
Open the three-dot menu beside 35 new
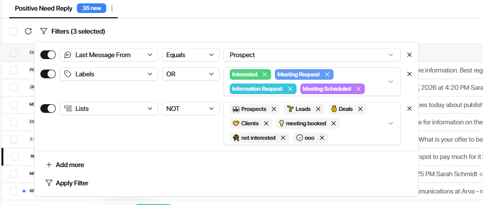tap(112, 8)
